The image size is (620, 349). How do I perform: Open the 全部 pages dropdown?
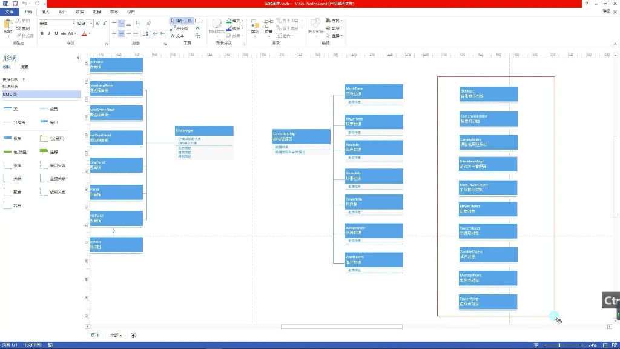pos(116,335)
